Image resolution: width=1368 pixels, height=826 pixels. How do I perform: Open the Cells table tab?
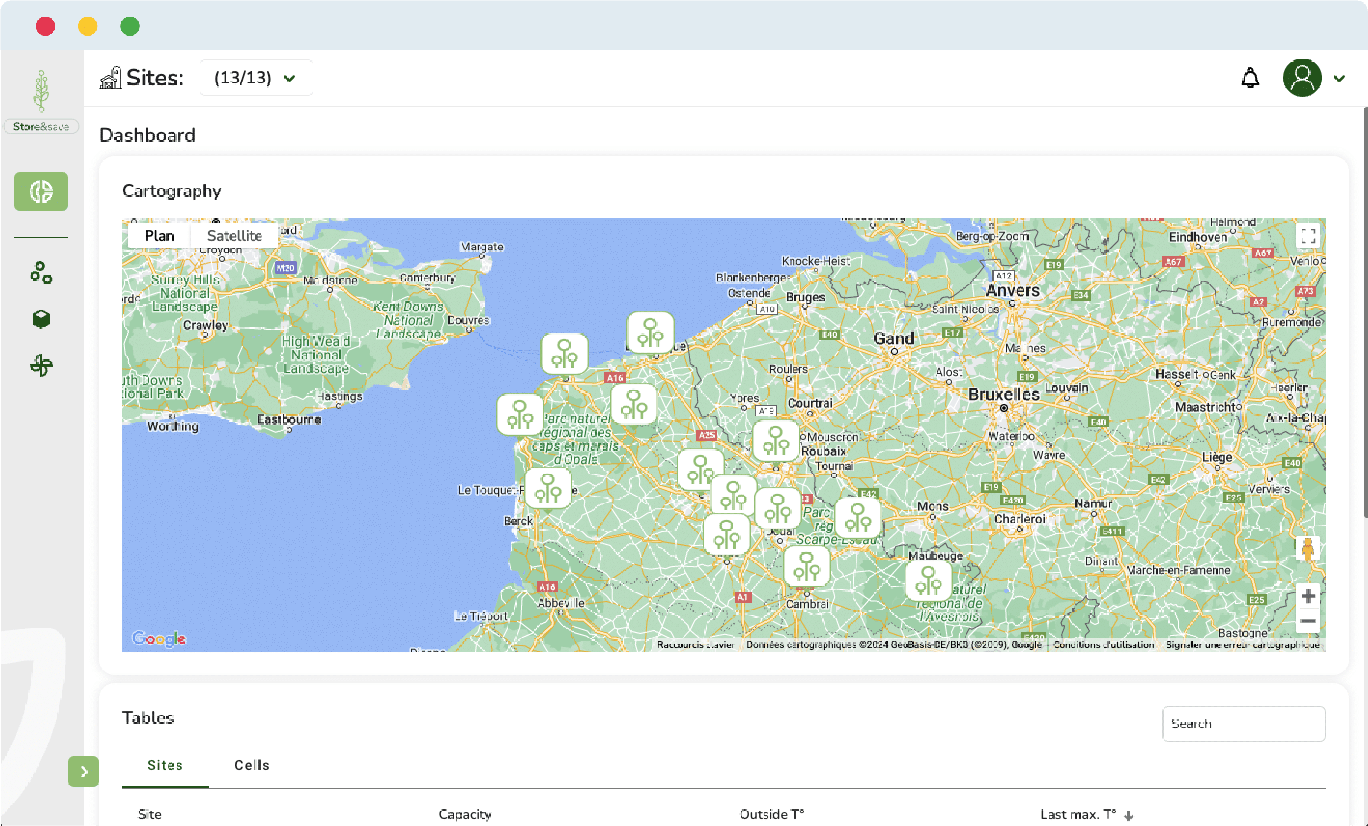click(x=252, y=765)
